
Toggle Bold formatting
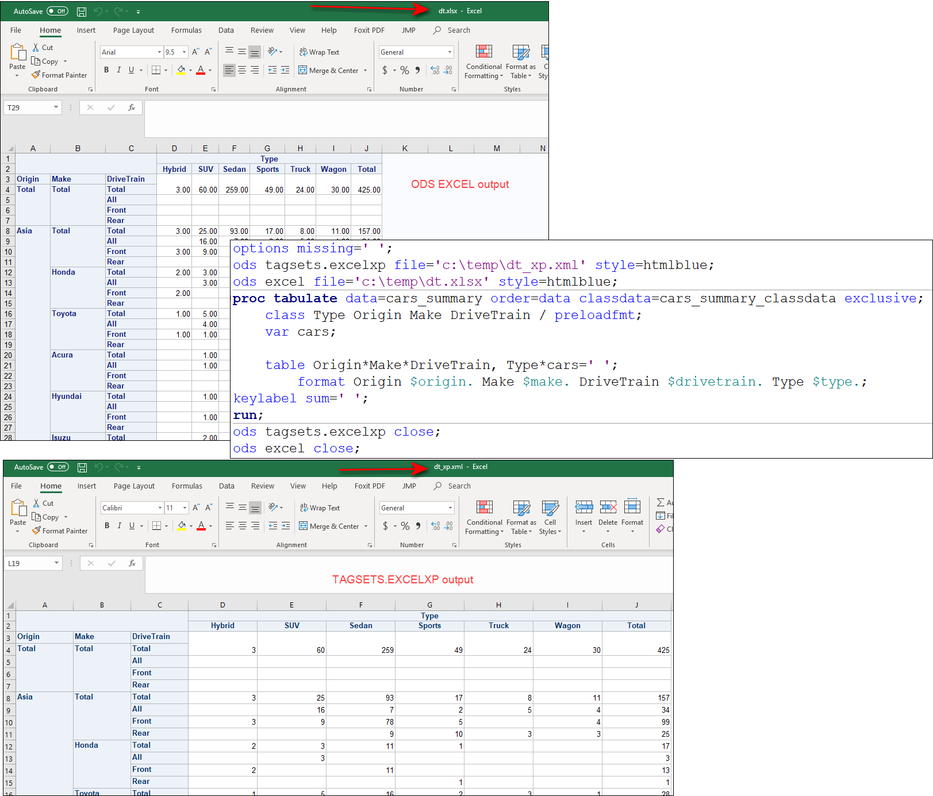tap(106, 70)
